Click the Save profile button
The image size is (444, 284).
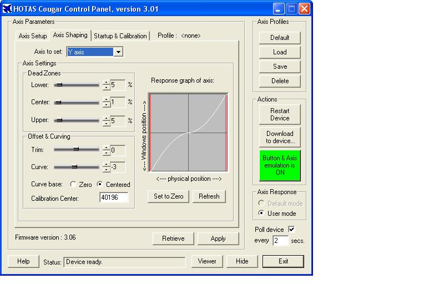click(x=280, y=67)
